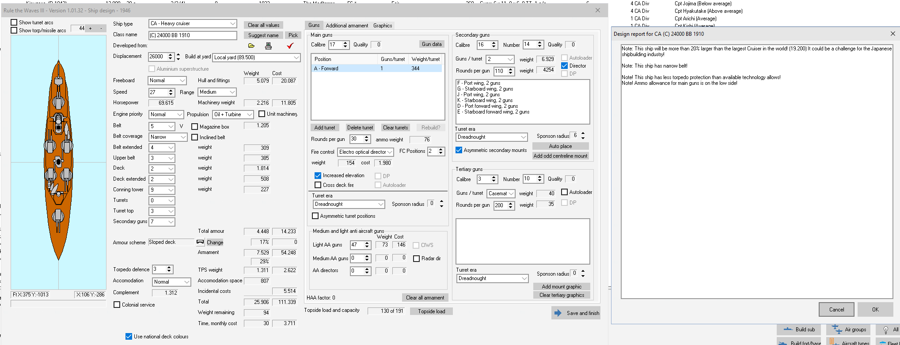The image size is (900, 345).
Task: Uncheck Asymmetric secondary mounts
Action: click(x=459, y=150)
